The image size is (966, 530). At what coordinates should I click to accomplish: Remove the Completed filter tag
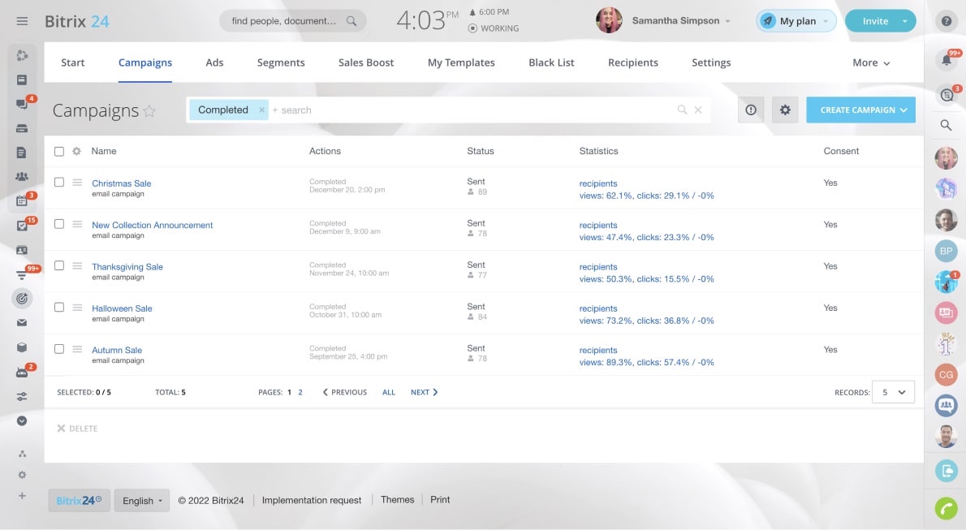click(261, 110)
